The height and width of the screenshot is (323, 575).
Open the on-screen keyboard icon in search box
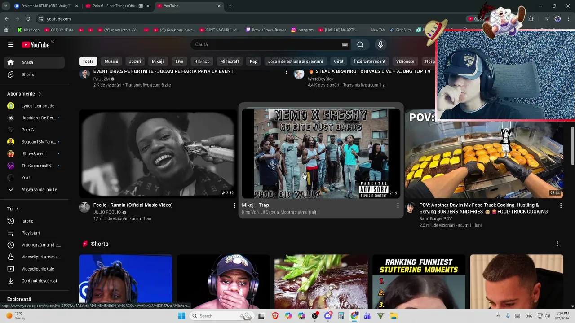coord(345,44)
